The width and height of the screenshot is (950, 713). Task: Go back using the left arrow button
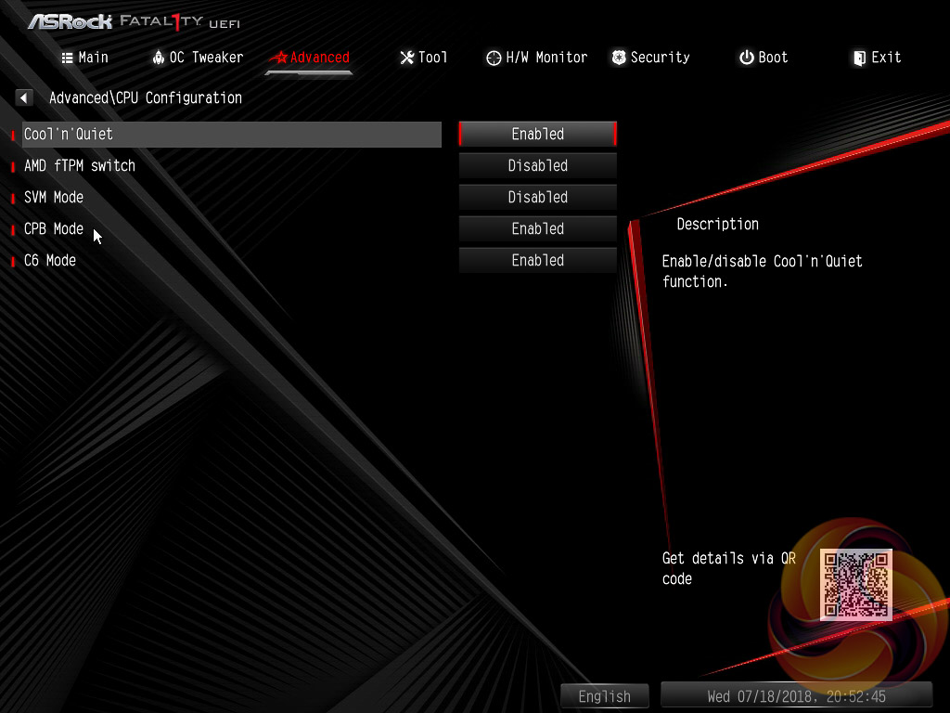tap(23, 97)
